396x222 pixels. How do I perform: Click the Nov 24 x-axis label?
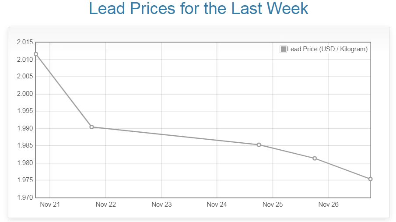(217, 204)
